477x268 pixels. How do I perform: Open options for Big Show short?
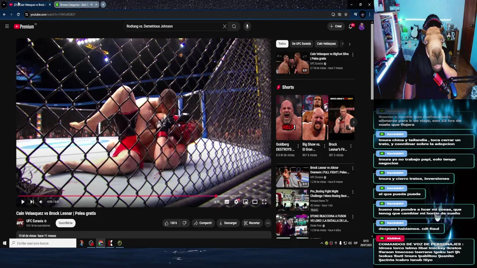pyautogui.click(x=324, y=146)
